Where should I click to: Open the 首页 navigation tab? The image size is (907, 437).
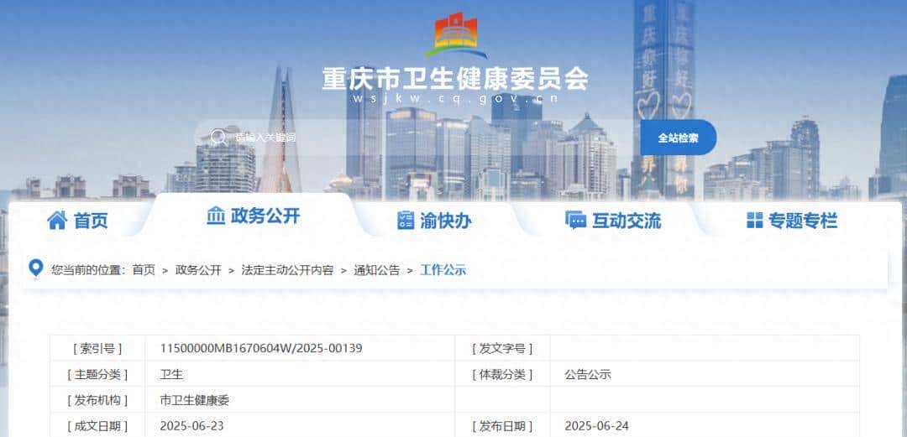tap(77, 221)
